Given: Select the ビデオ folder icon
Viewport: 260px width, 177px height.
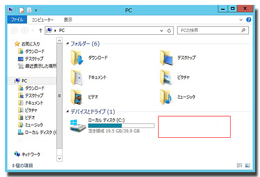Looking at the screenshot, I should point(77,97).
